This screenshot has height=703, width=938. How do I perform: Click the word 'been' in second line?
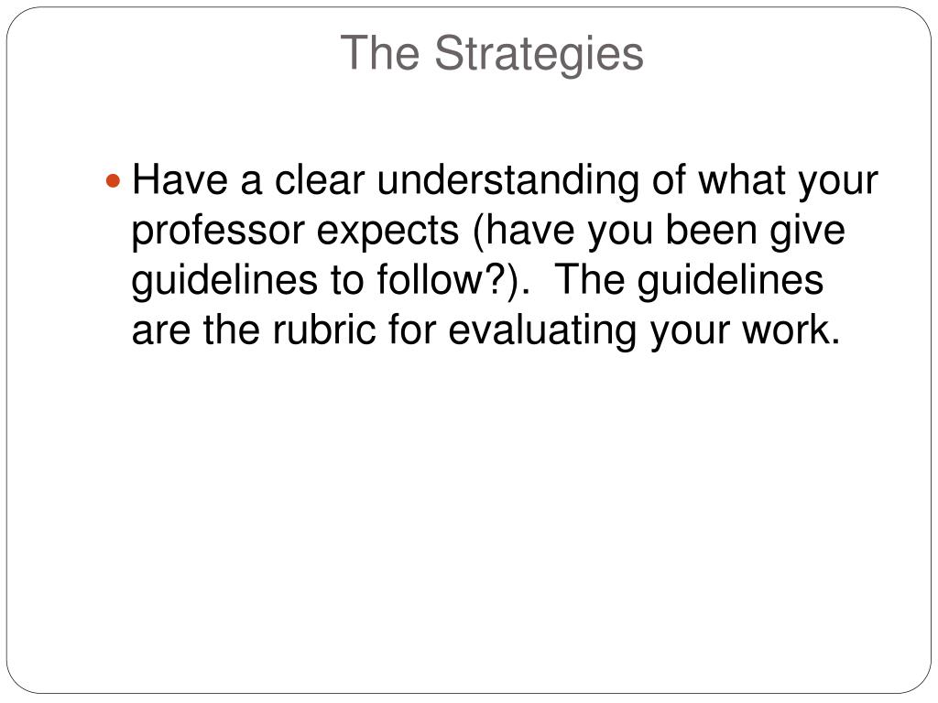711,230
